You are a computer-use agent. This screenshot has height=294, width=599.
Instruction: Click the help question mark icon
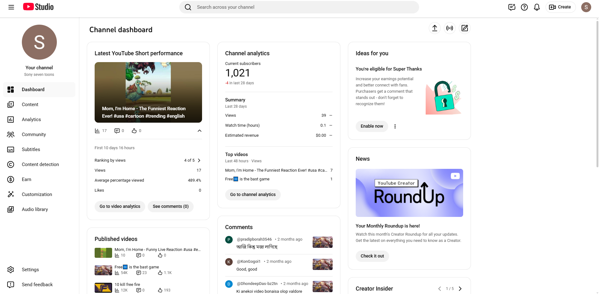click(524, 7)
